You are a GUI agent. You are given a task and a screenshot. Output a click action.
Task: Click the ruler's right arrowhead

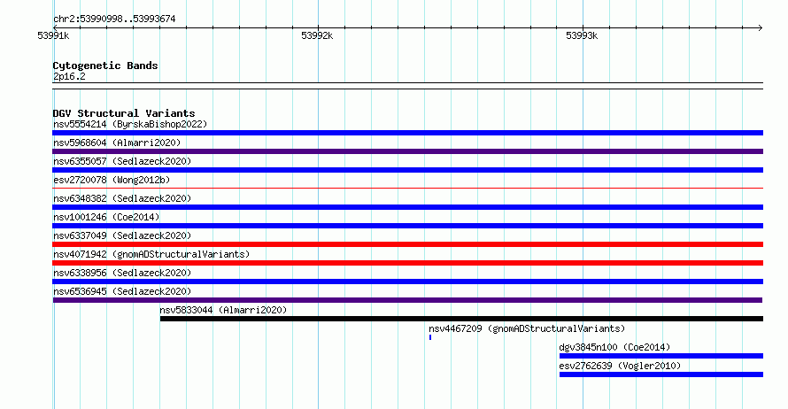[x=760, y=28]
